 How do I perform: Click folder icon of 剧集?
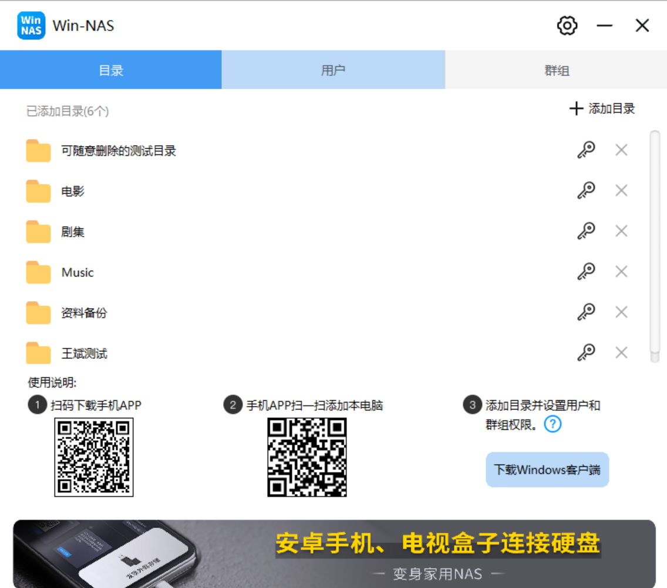click(38, 231)
